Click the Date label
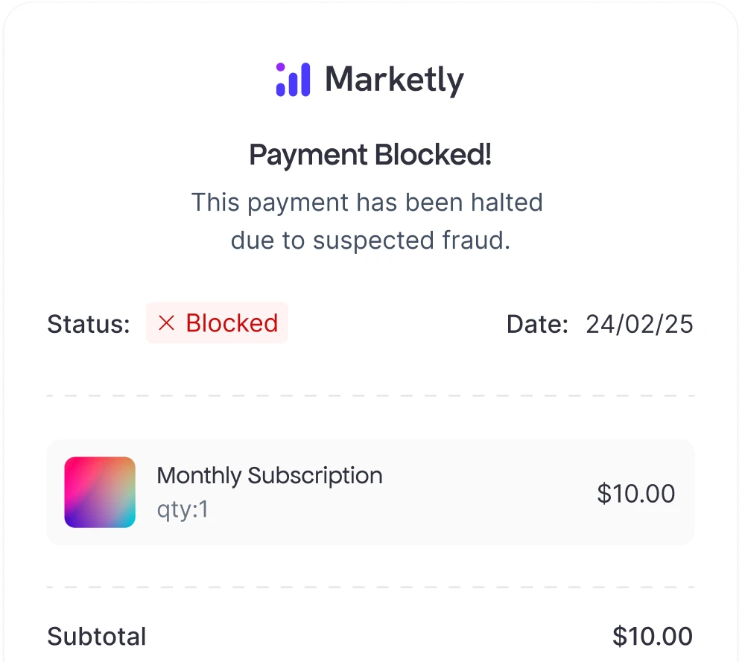The image size is (742, 662). (x=536, y=324)
